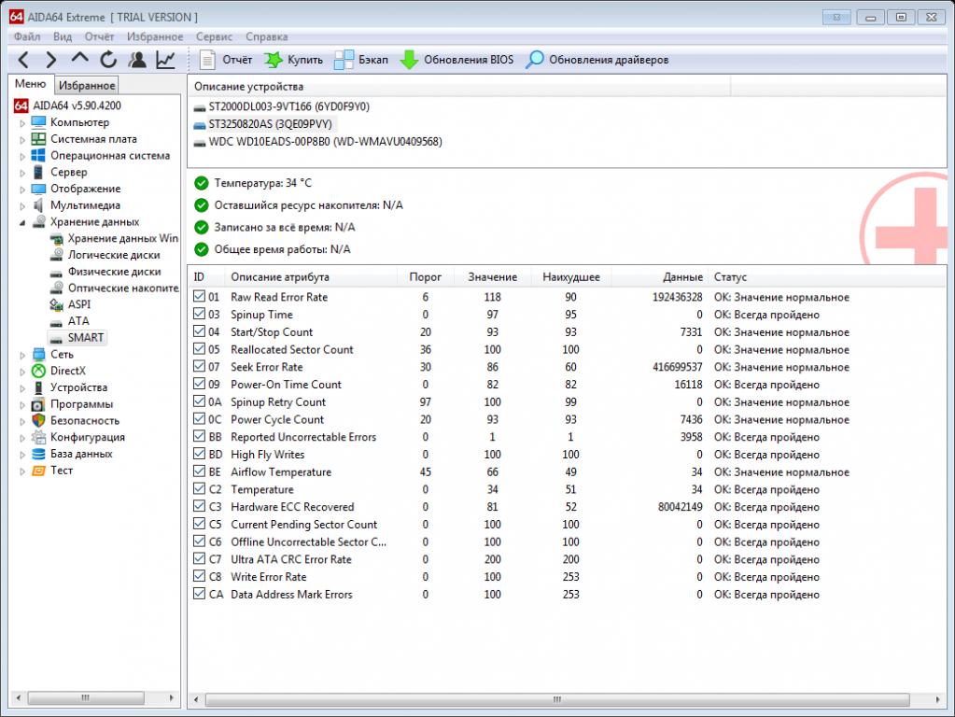Viewport: 955px width, 717px height.
Task: Open the Справка menu
Action: pyautogui.click(x=267, y=36)
